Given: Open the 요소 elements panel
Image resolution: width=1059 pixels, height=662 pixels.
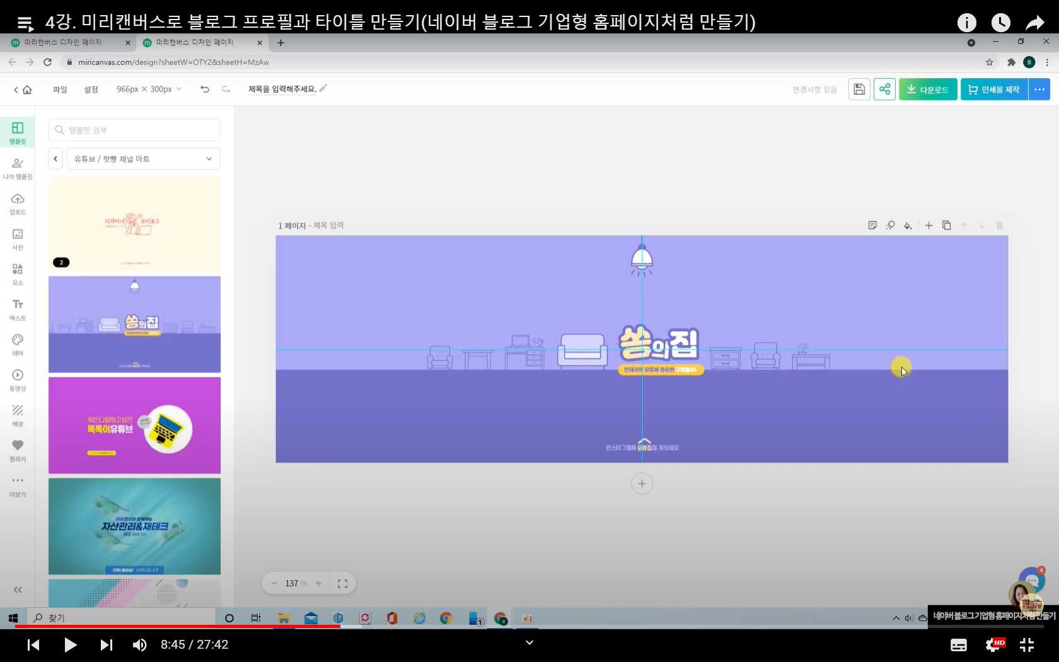Looking at the screenshot, I should coord(18,274).
